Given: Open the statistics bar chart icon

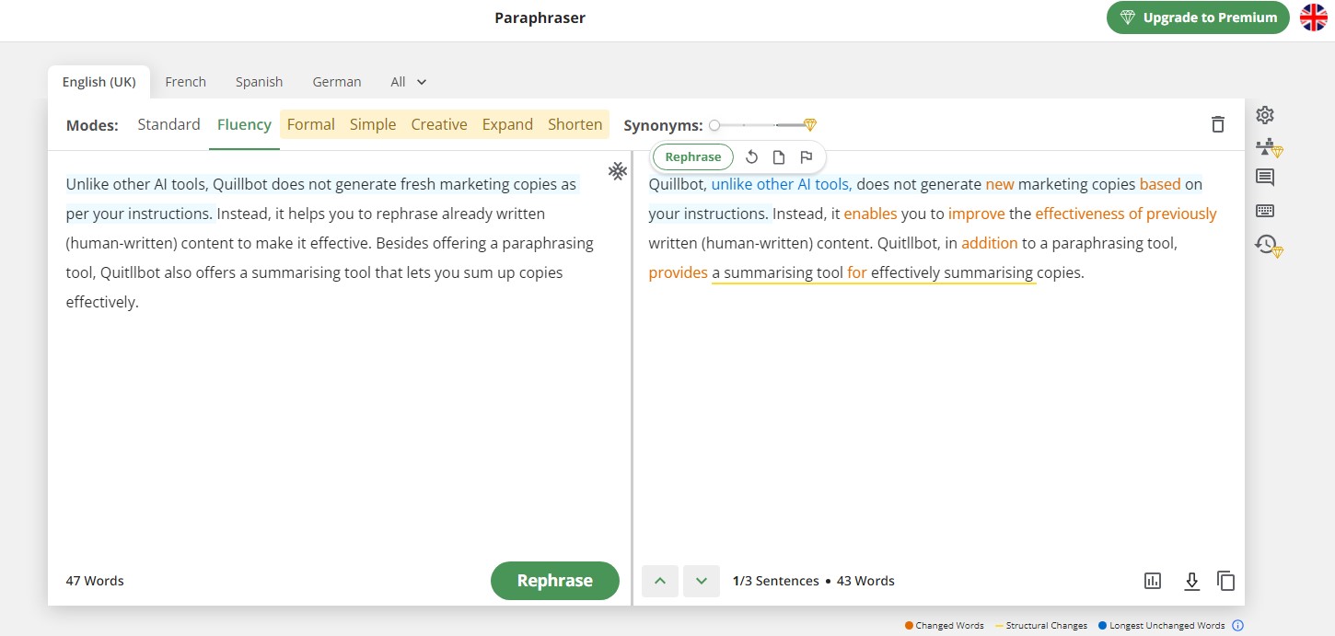Looking at the screenshot, I should tap(1153, 581).
